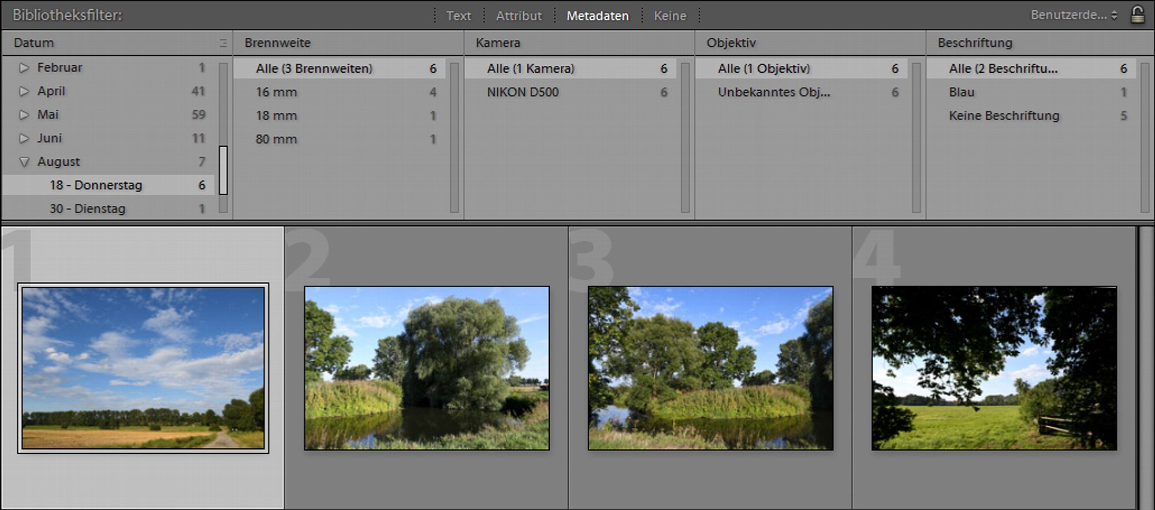
Task: Expand the April date group
Action: tap(24, 91)
